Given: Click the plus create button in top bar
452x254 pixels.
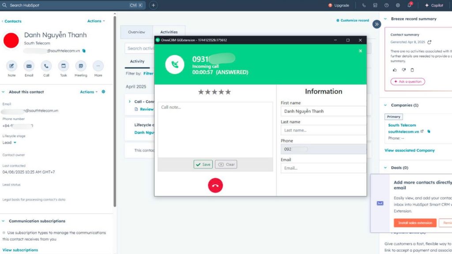Looking at the screenshot, I should tap(153, 5).
